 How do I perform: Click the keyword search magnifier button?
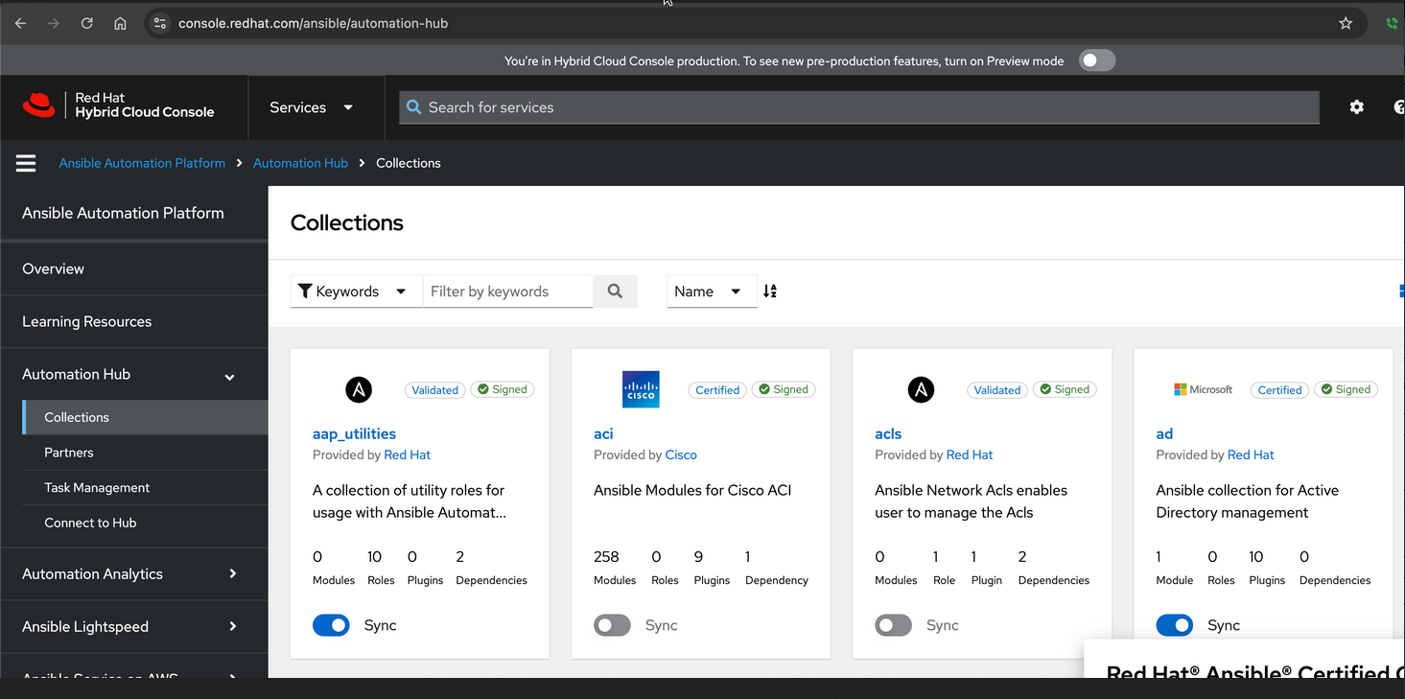coord(615,291)
